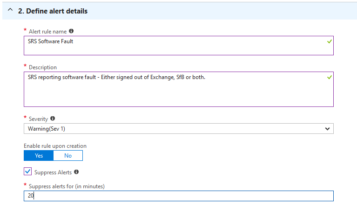The image size is (357, 205).
Task: Click the Enable rule upon creation label
Action: pyautogui.click(x=55, y=146)
